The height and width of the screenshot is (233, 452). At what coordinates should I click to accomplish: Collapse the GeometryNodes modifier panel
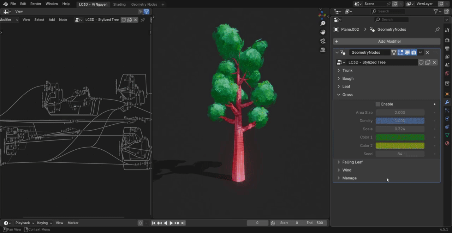coord(337,52)
